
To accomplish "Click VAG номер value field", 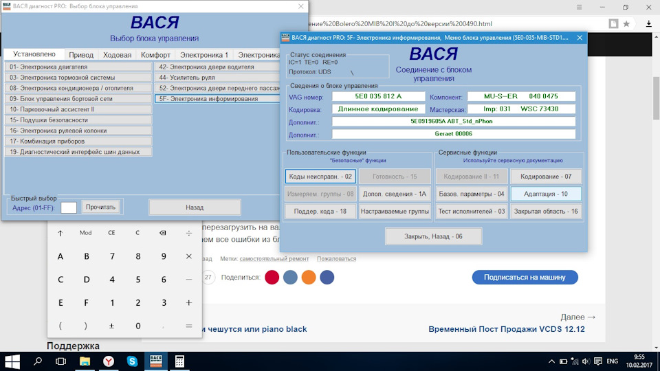I will pyautogui.click(x=378, y=96).
